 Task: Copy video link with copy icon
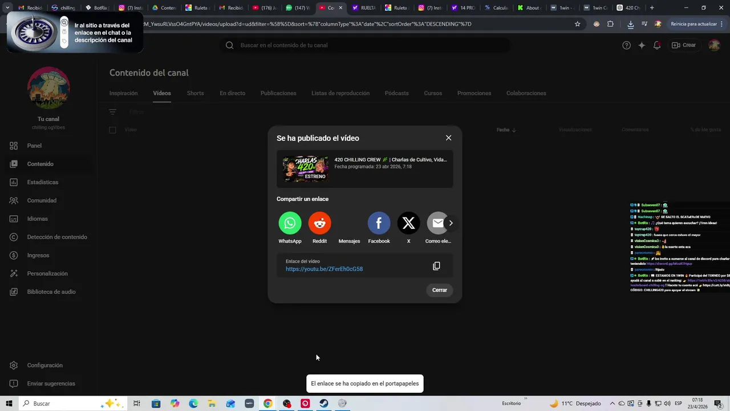click(x=436, y=266)
